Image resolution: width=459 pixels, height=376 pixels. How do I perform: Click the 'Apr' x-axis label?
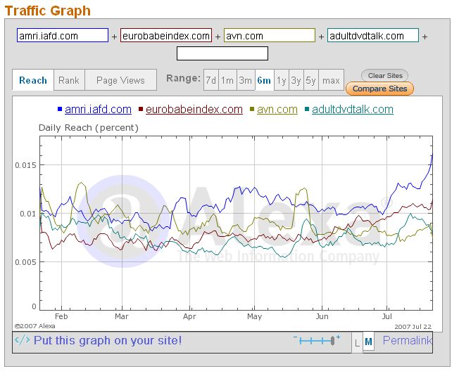189,317
